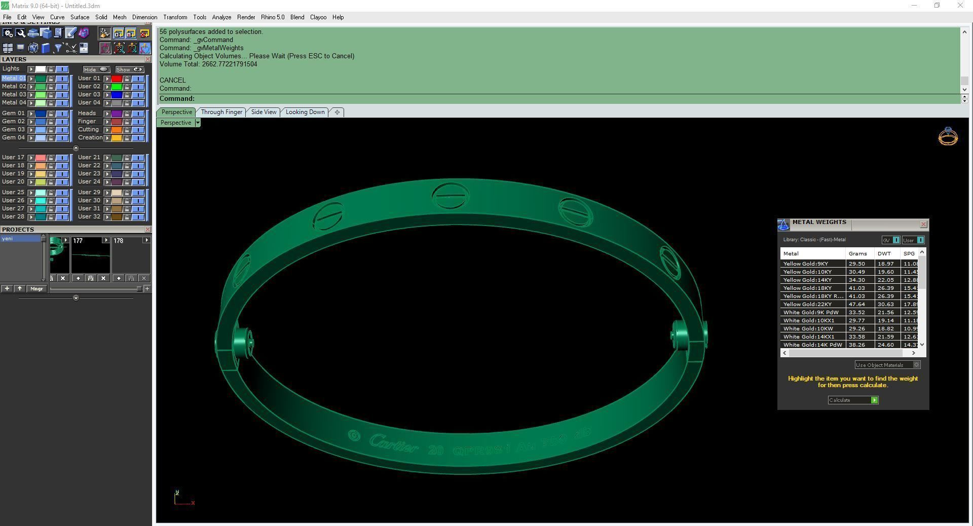Open the Surface menu
973x526 pixels.
[80, 17]
